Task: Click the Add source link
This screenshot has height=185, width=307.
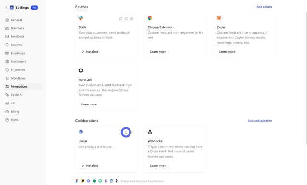Action: pos(264,7)
